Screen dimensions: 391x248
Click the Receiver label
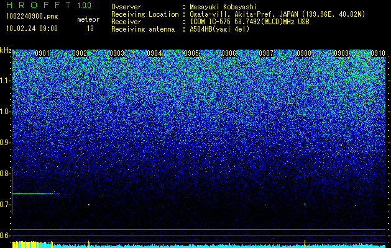[x=126, y=22]
